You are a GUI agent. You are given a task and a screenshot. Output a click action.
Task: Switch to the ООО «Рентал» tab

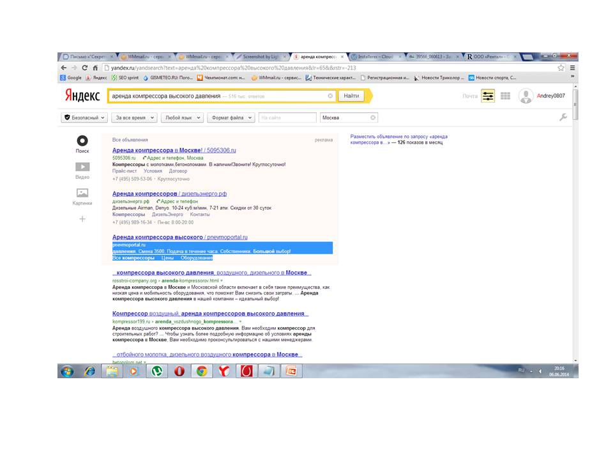coord(490,57)
